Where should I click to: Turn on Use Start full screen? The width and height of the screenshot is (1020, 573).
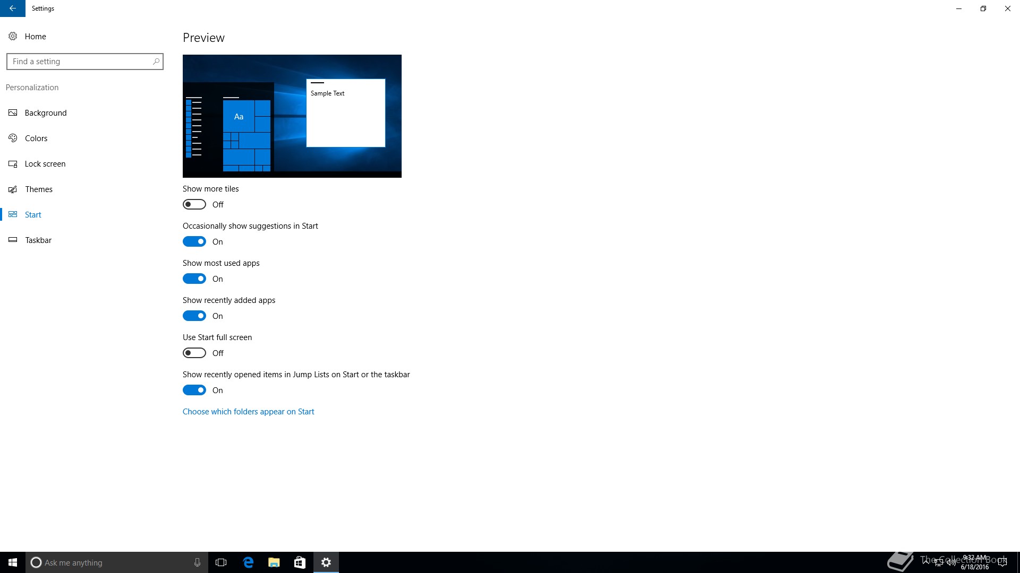[194, 353]
